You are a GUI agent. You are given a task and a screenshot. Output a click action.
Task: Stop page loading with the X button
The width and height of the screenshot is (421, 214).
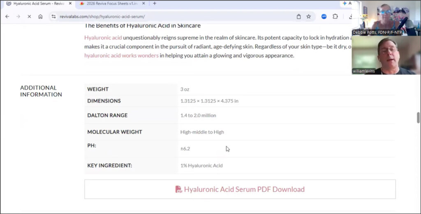[x=29, y=16]
